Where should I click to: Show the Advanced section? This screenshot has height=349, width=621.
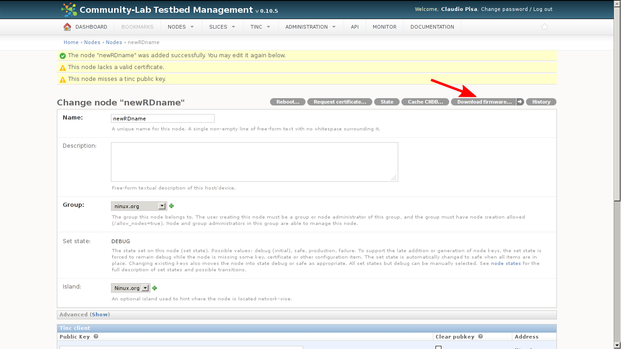pyautogui.click(x=100, y=314)
